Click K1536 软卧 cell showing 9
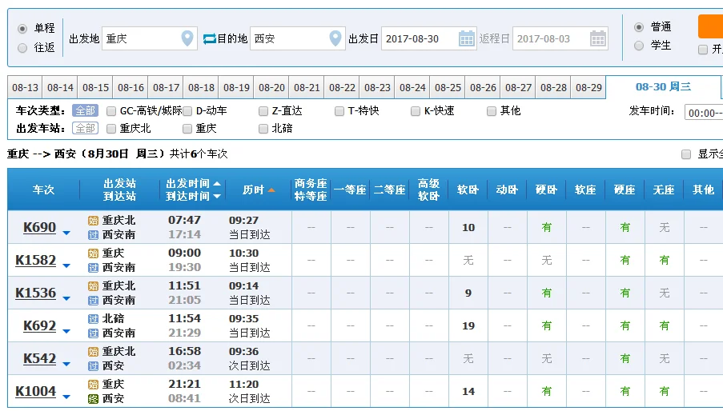723x411 pixels. click(468, 293)
